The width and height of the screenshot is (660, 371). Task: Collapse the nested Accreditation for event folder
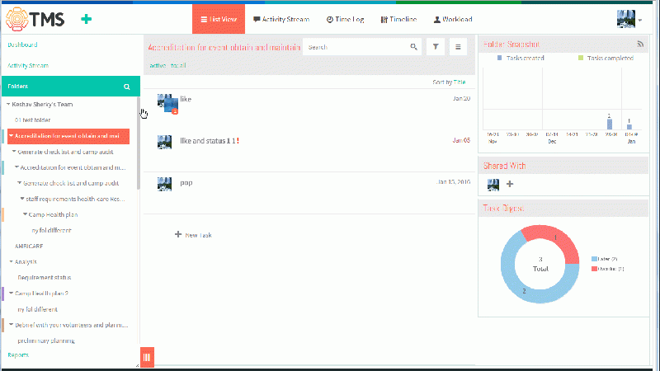[16, 167]
